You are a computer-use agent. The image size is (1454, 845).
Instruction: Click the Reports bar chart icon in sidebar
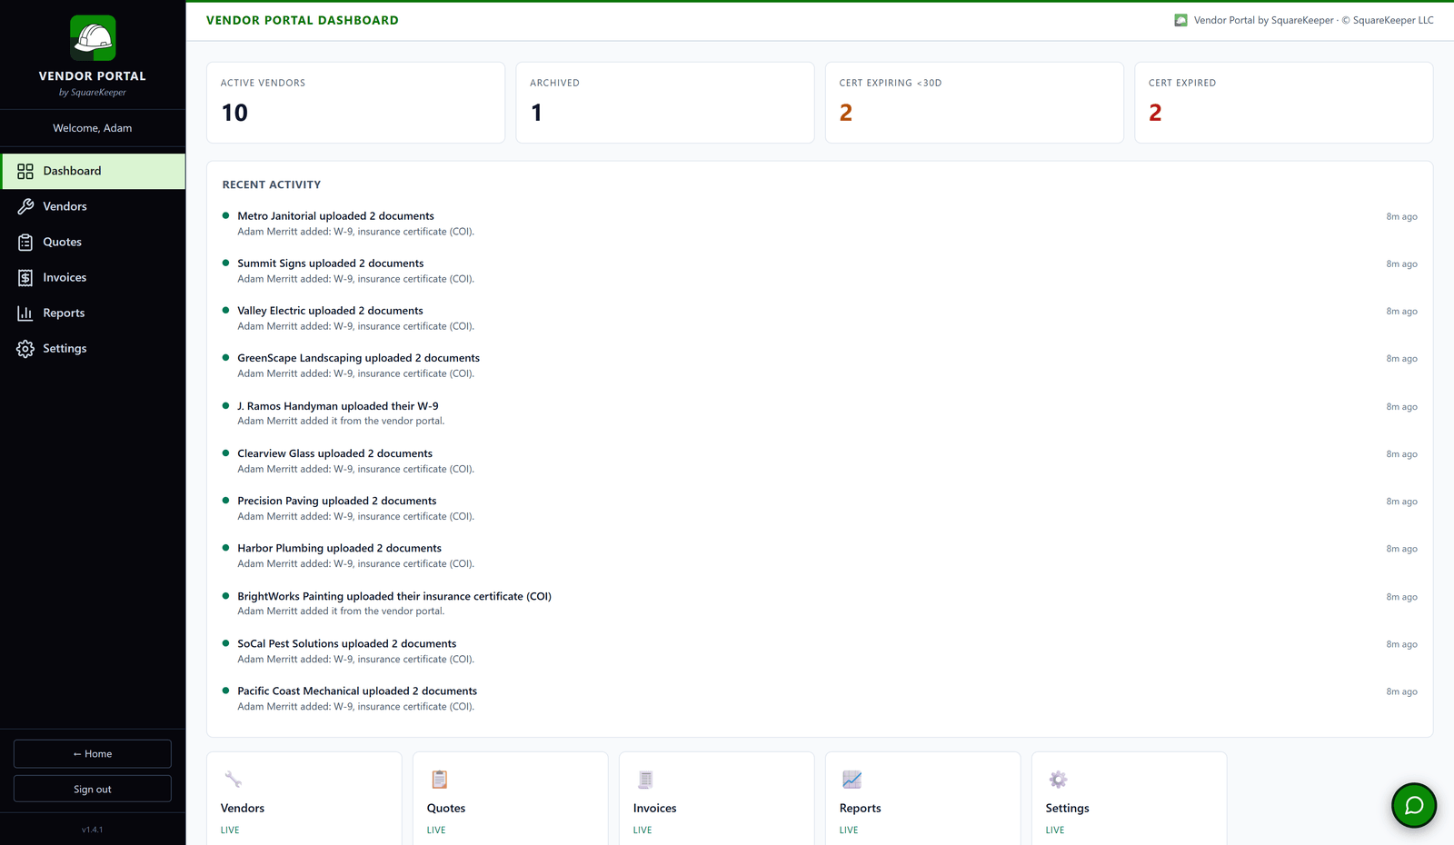(x=25, y=313)
